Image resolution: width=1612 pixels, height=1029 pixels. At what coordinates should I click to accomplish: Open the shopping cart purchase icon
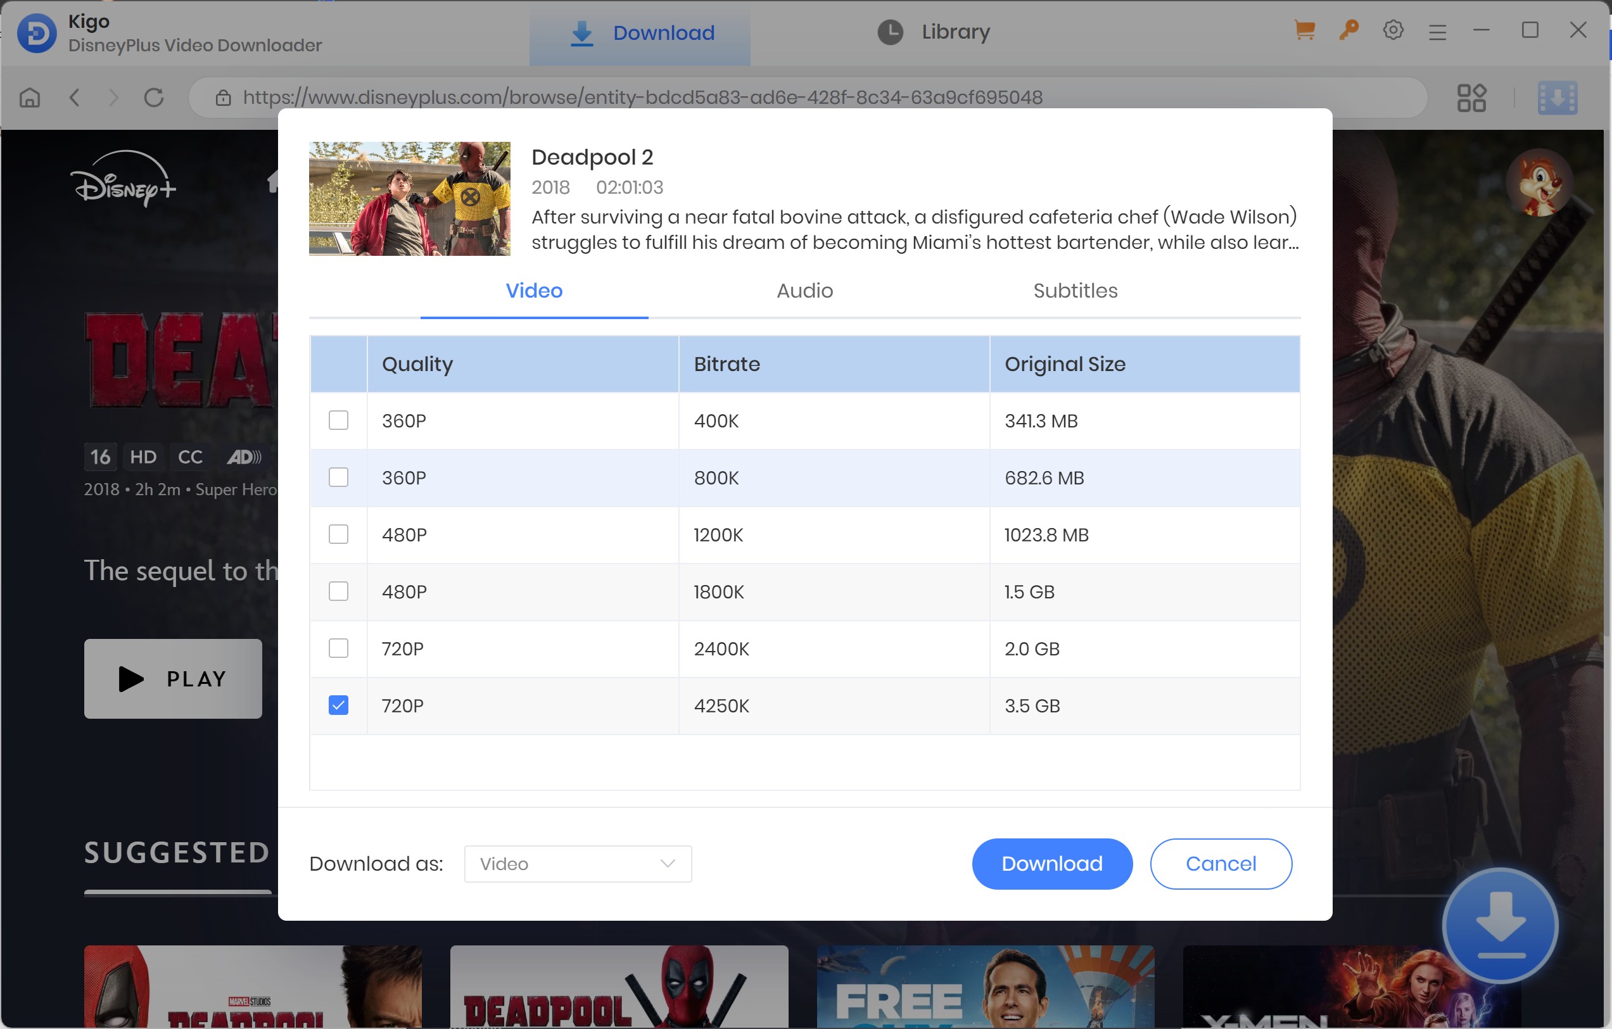tap(1305, 30)
